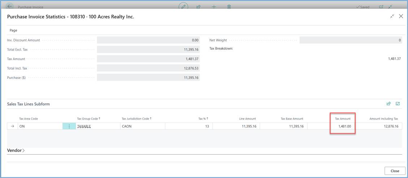Select the ON row arrow indicator
Screen dimensions: 408x178
click(x=12, y=126)
